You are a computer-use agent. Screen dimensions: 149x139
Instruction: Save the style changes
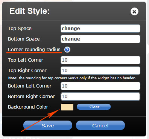pyautogui.click(x=48, y=125)
